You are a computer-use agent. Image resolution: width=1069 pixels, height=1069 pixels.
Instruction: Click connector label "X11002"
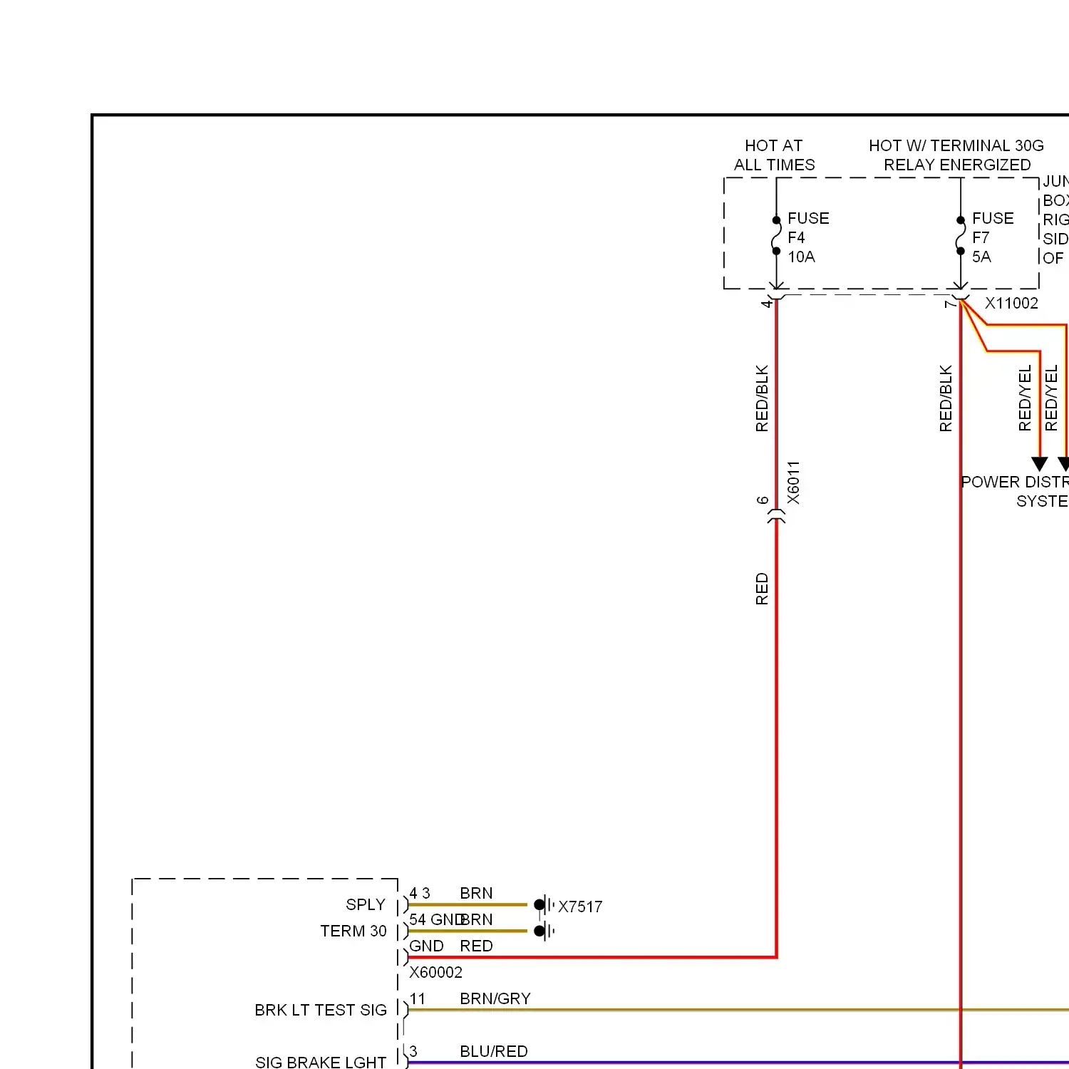tap(1011, 303)
